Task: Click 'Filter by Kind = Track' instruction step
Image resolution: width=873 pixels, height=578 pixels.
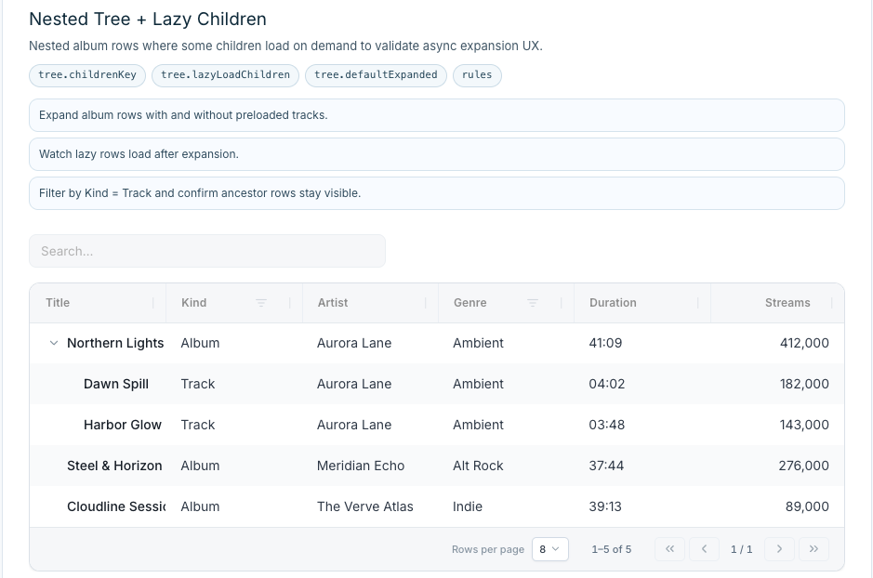Action: [437, 193]
